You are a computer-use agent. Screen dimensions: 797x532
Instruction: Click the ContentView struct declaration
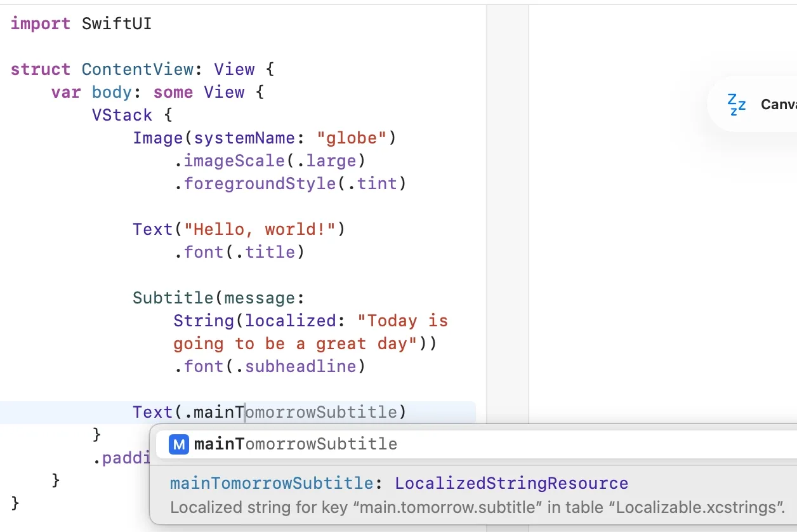(x=137, y=69)
